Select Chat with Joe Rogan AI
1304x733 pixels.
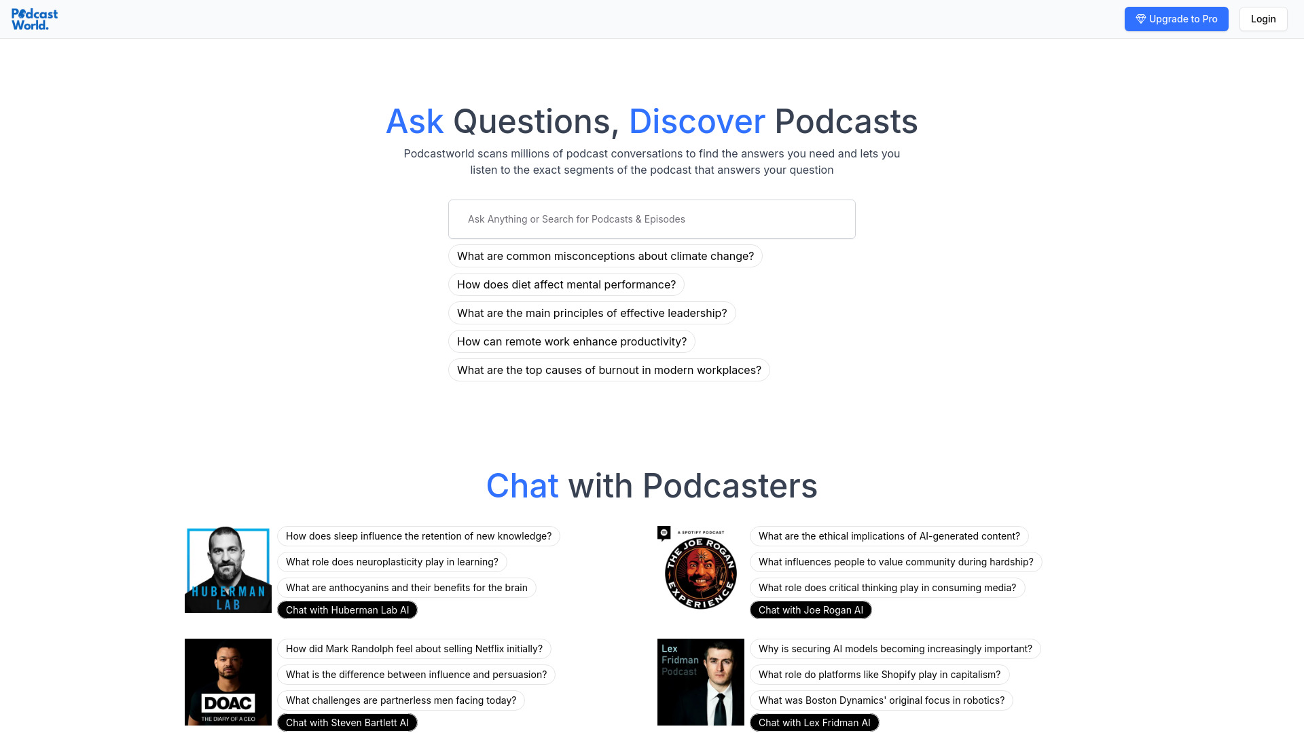810,609
